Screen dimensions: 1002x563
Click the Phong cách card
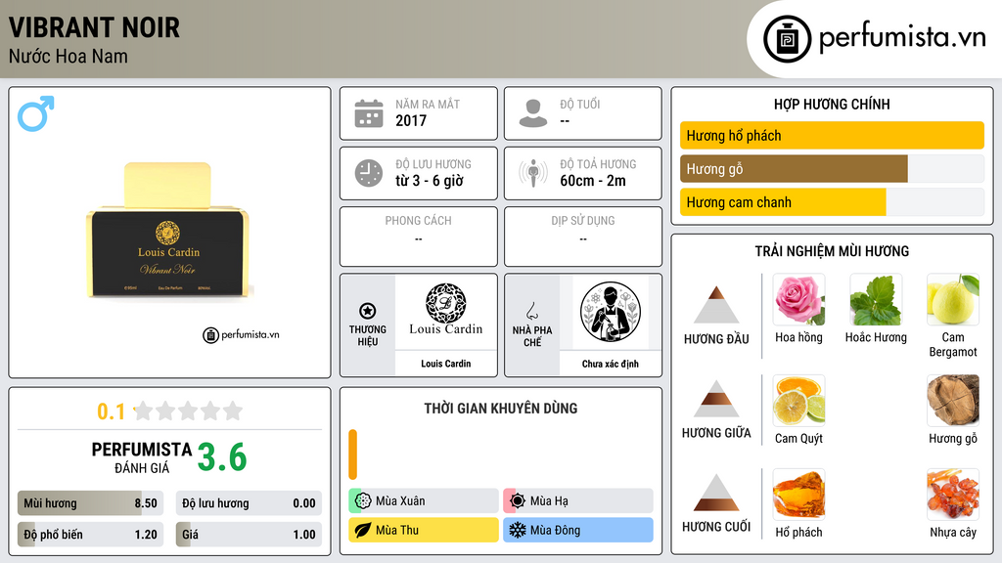[x=419, y=237]
